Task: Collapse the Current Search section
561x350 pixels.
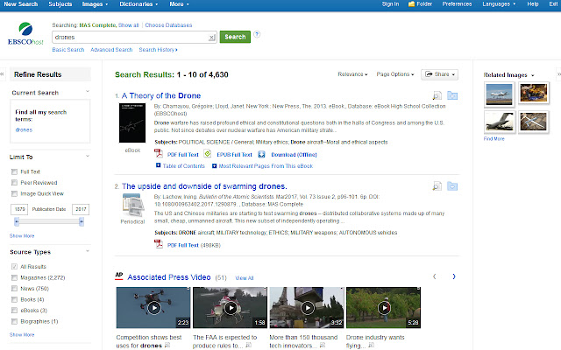Action: tap(88, 92)
